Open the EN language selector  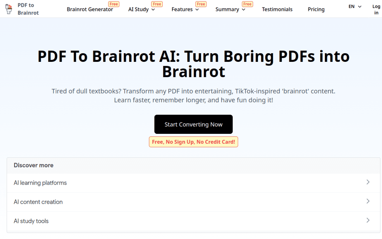pos(354,6)
